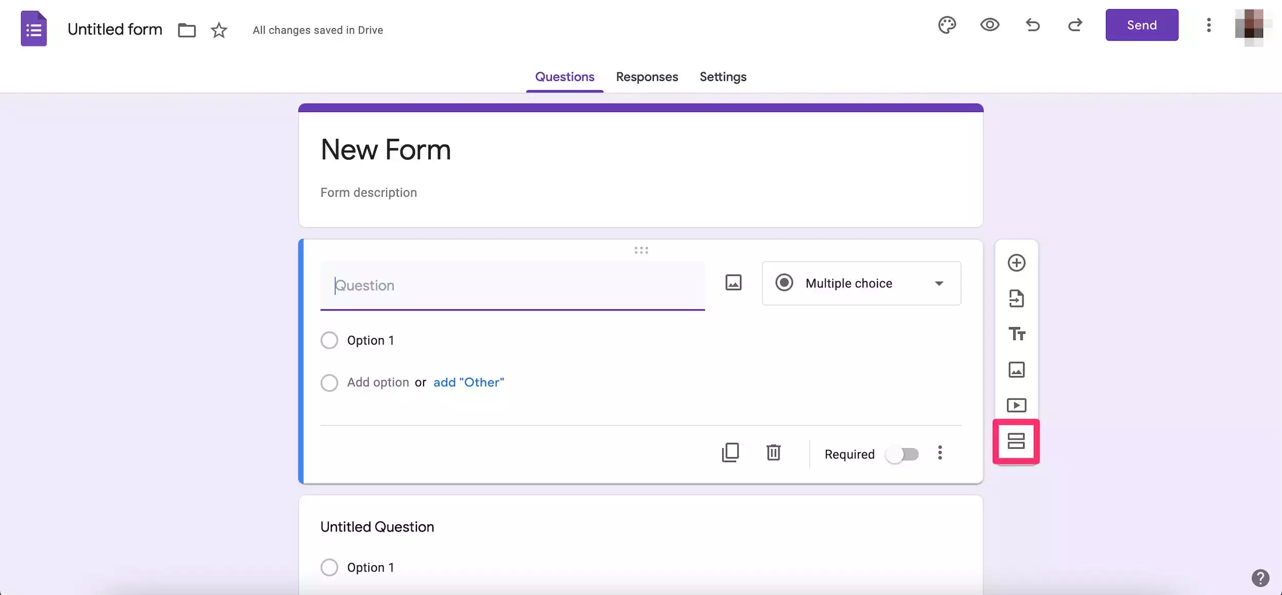Select Option 1 radio under Untitled Question

pos(329,568)
